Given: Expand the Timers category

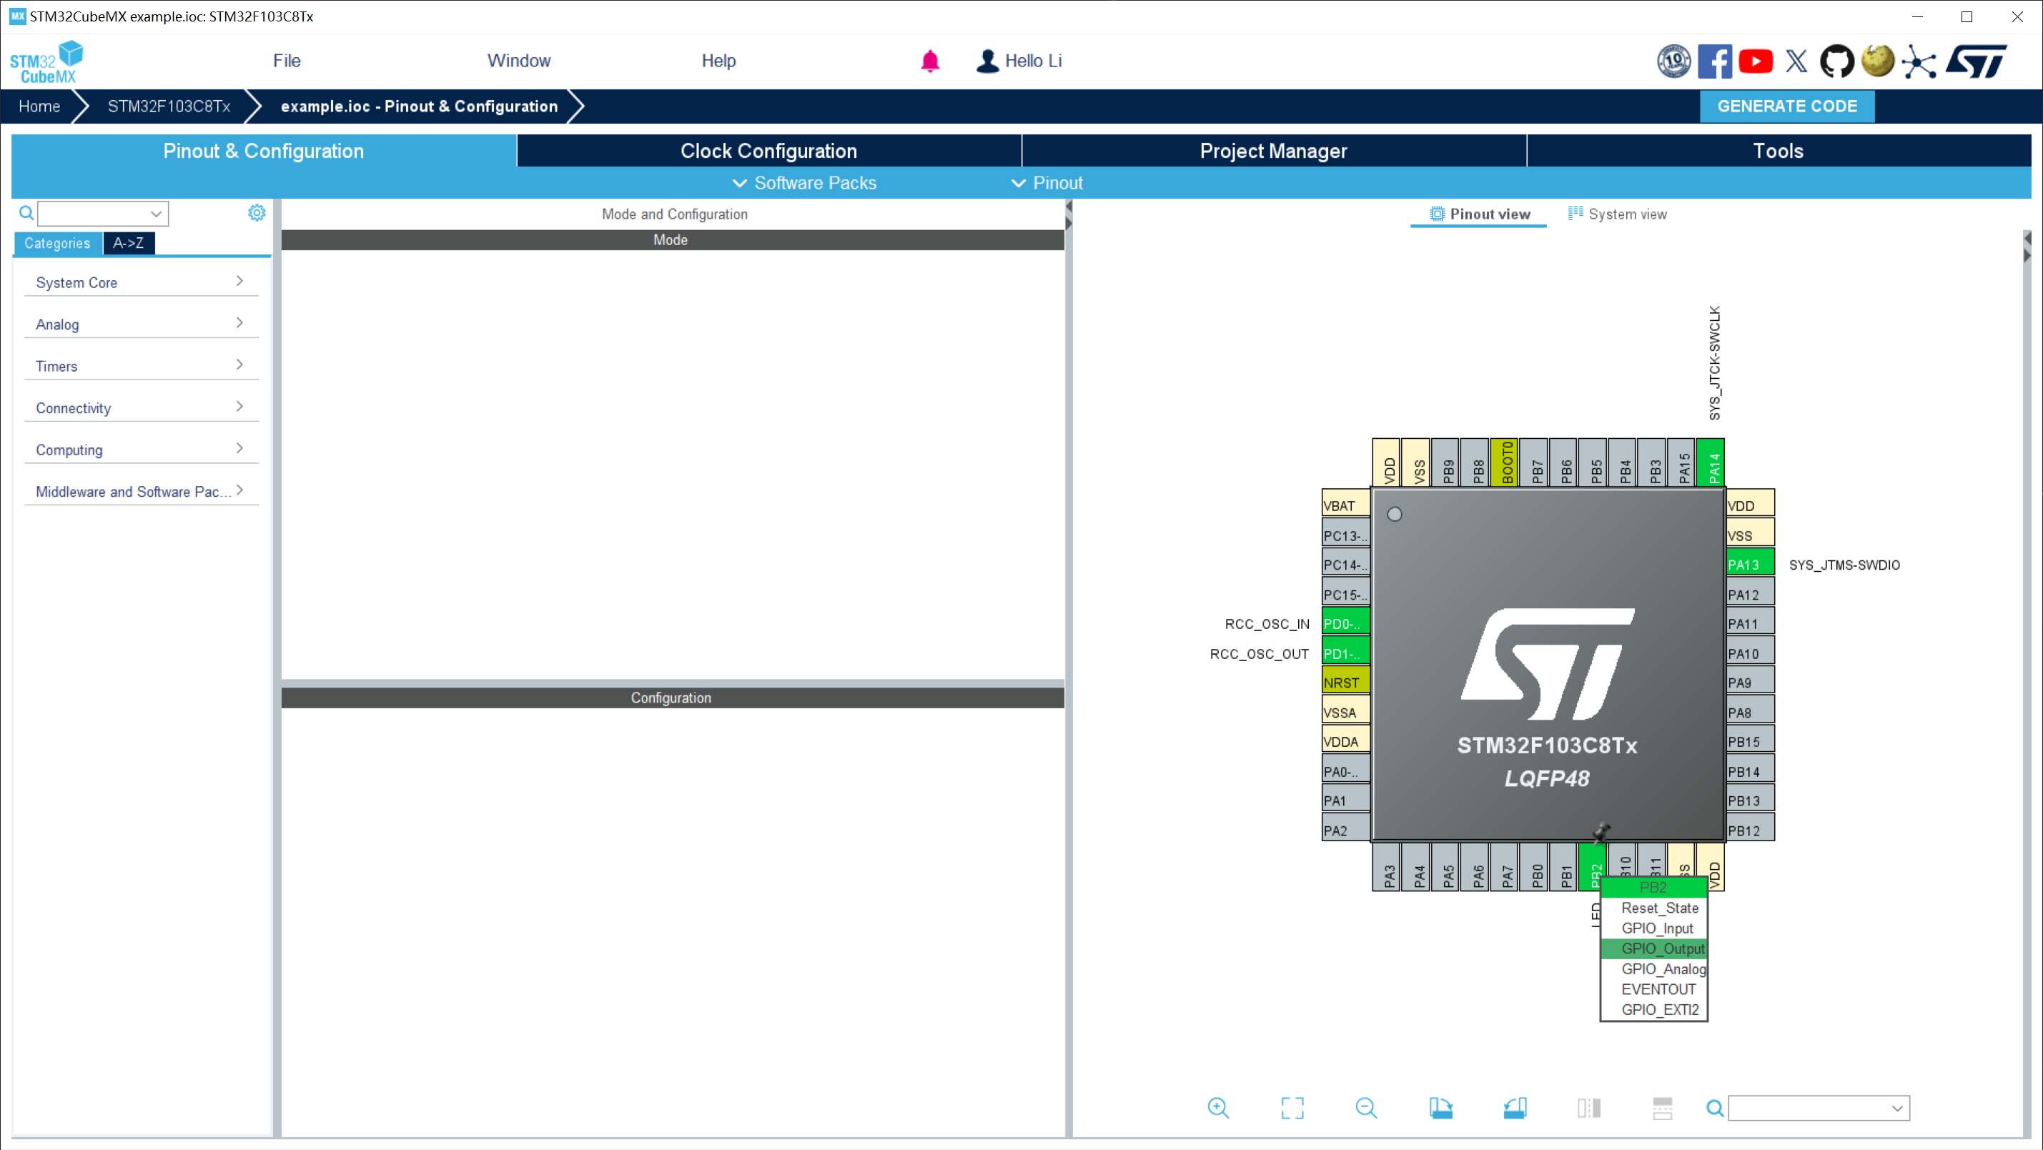Looking at the screenshot, I should [x=140, y=366].
